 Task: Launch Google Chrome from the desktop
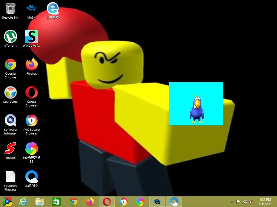(11, 69)
